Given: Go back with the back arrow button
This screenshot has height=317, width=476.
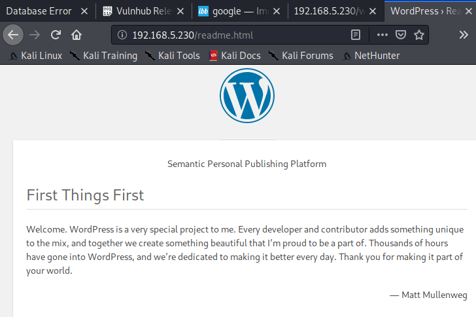Looking at the screenshot, I should pyautogui.click(x=13, y=35).
